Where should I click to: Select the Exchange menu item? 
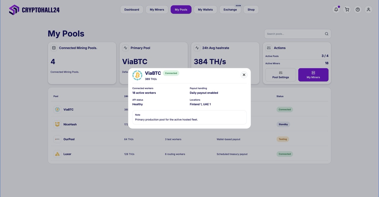[230, 9]
